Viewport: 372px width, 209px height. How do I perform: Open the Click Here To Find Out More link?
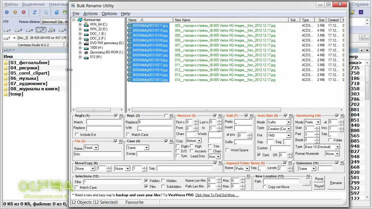pyautogui.click(x=217, y=195)
